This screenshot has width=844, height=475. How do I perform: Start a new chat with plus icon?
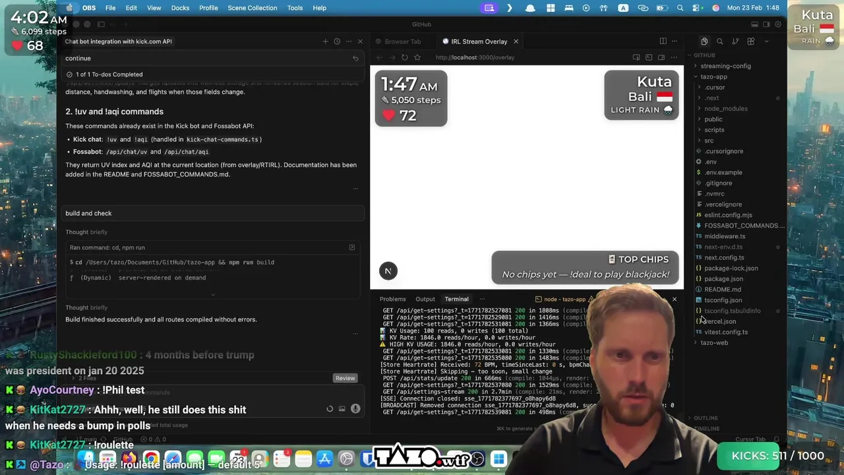[x=325, y=42]
